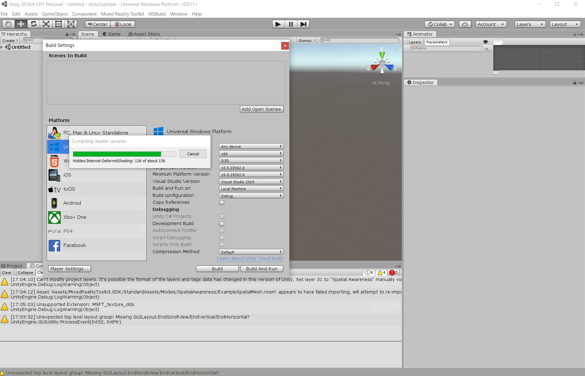Select the Xbox One platform
Image resolution: width=585 pixels, height=376 pixels.
(x=97, y=217)
